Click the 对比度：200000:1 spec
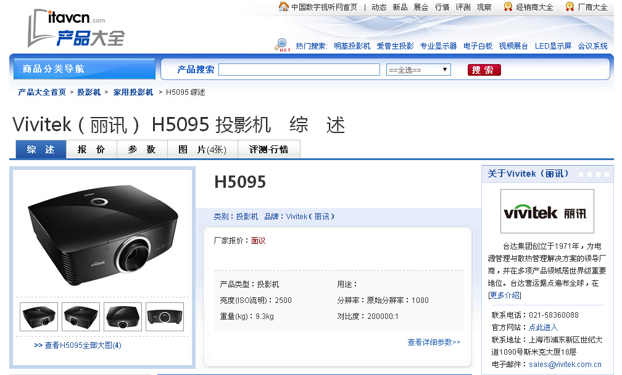 tap(368, 317)
